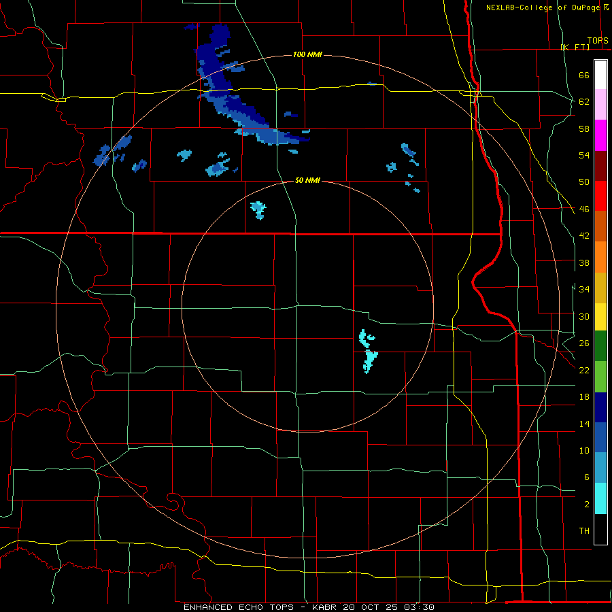Image resolution: width=612 pixels, height=612 pixels.
Task: Click the '100 NMI' range ring label
Action: [x=307, y=54]
